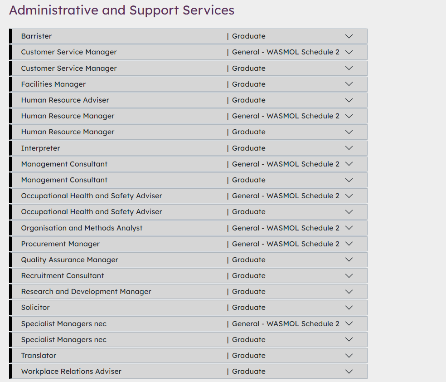446x382 pixels.
Task: Select Occupational Health and Safety Adviser Graduate
Action: 92,212
